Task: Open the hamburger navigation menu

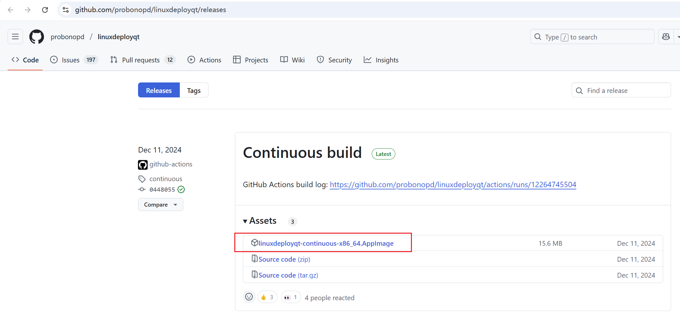Action: coord(15,37)
